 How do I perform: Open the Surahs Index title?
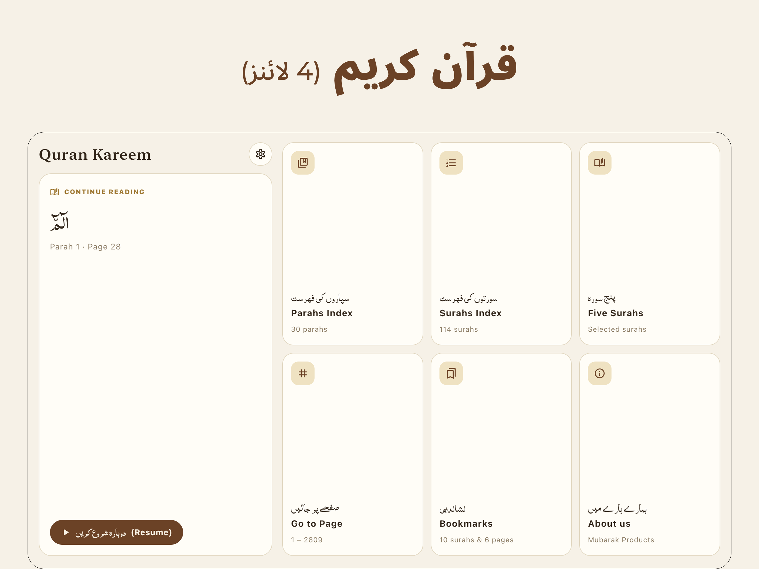point(471,313)
